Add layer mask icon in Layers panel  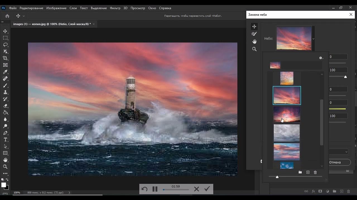[320, 191]
